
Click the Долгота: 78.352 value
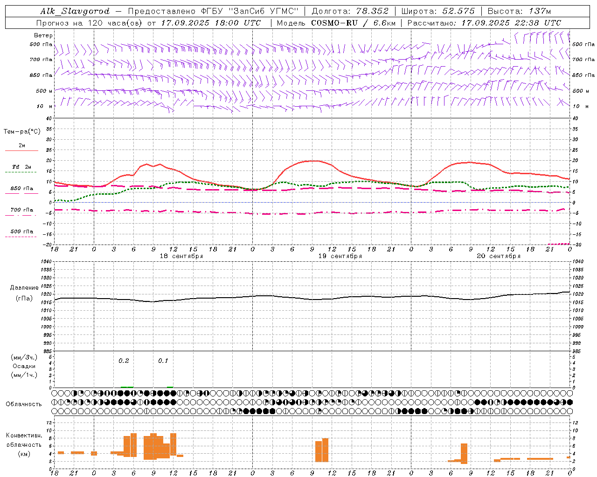[350, 11]
